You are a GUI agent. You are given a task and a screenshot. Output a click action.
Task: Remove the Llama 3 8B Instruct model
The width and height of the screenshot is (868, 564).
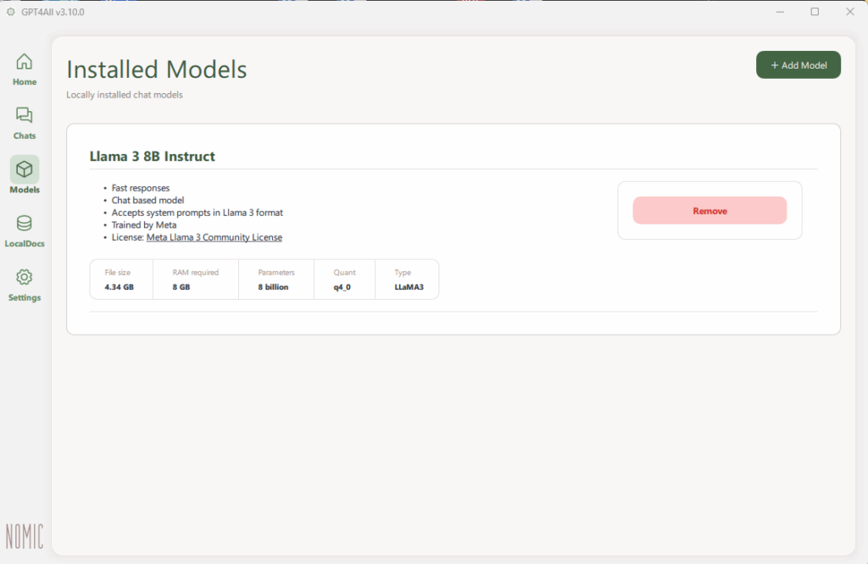709,210
